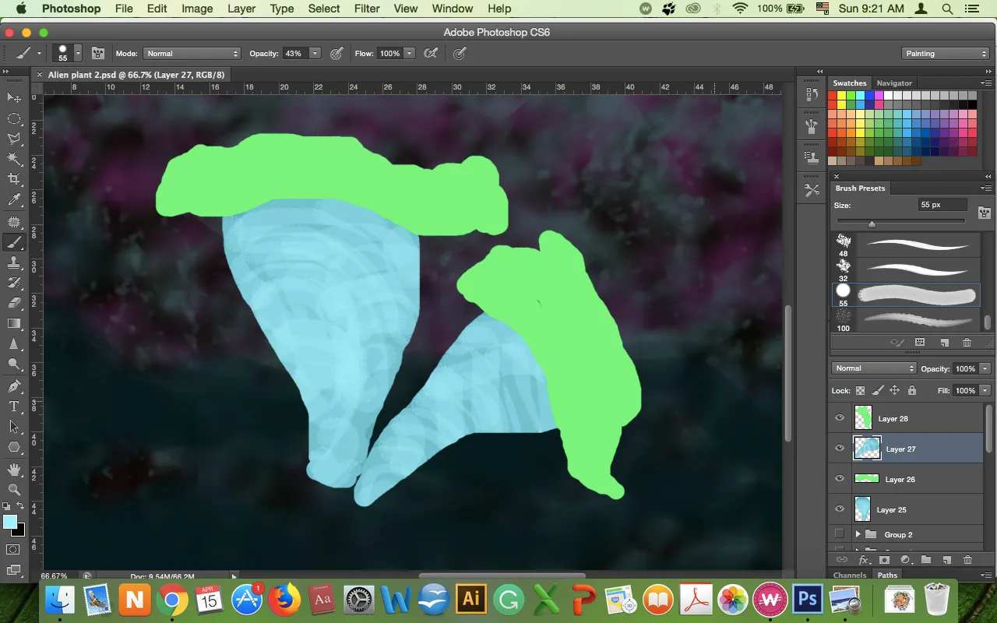Screen dimensions: 997x623
Task: Select the Elliptical Marquee tool
Action: point(14,118)
